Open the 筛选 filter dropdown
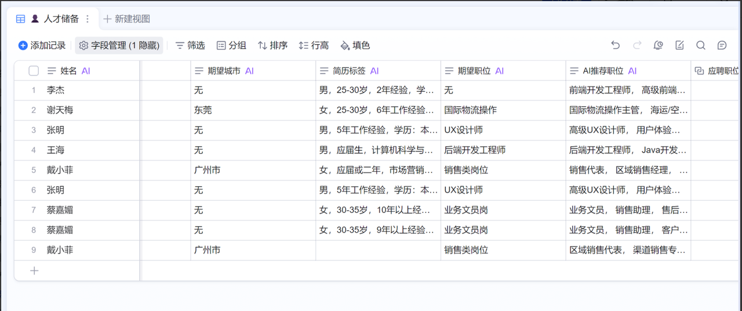Viewport: 742px width, 311px height. 190,45
